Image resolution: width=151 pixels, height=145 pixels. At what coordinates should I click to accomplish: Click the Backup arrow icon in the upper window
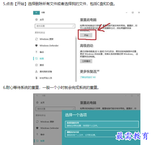pyautogui.click(x=36, y=52)
